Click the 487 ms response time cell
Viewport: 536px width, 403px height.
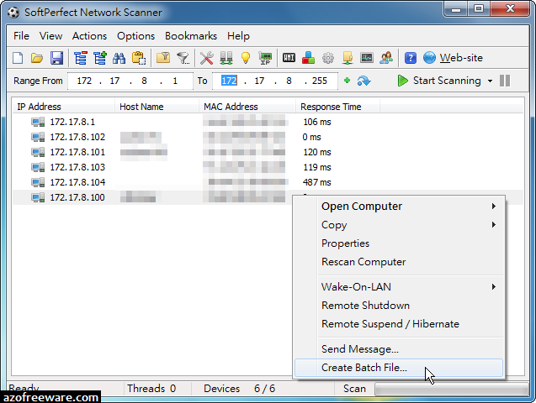[317, 182]
